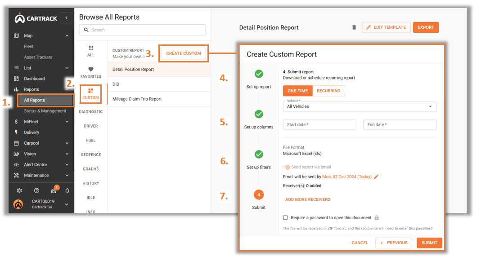Viewport: 477px width, 256px height.
Task: Check Require a password to open document
Action: tap(285, 217)
